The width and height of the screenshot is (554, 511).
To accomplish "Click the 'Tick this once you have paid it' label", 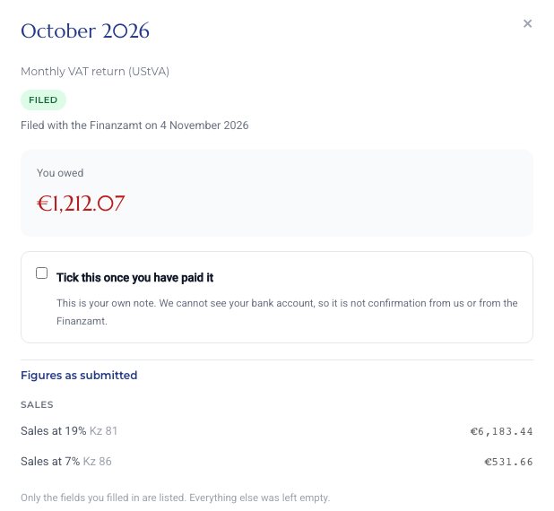I will coord(135,278).
